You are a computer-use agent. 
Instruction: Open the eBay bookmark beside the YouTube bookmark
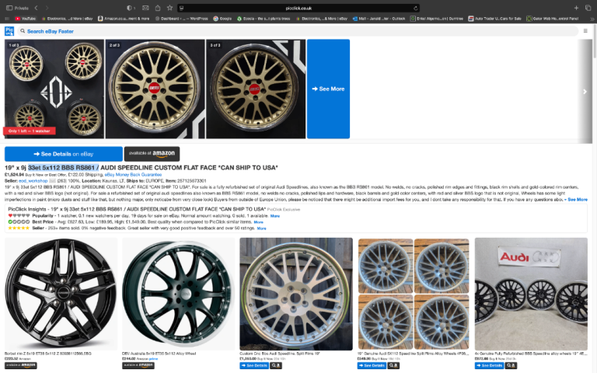(67, 19)
